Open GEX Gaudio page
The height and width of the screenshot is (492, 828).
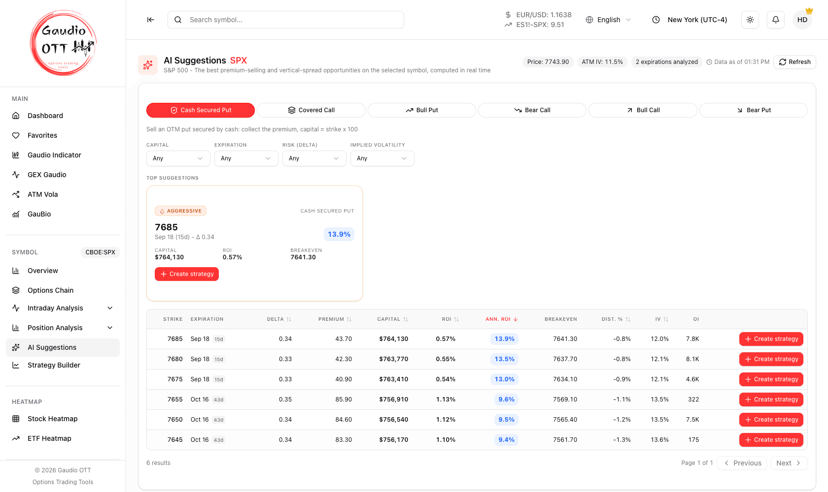[63, 175]
